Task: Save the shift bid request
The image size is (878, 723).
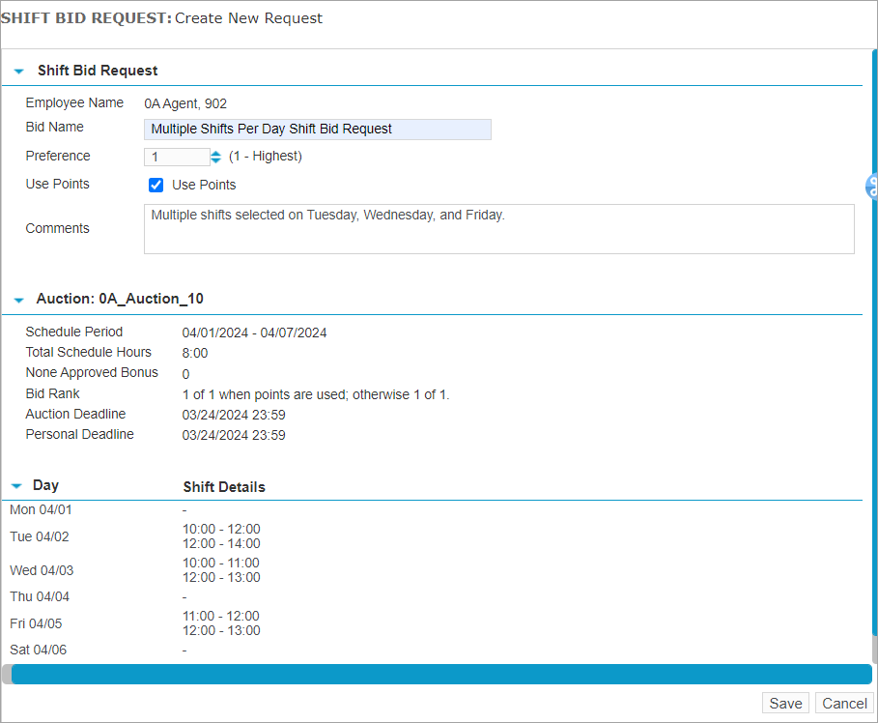Action: coord(785,703)
